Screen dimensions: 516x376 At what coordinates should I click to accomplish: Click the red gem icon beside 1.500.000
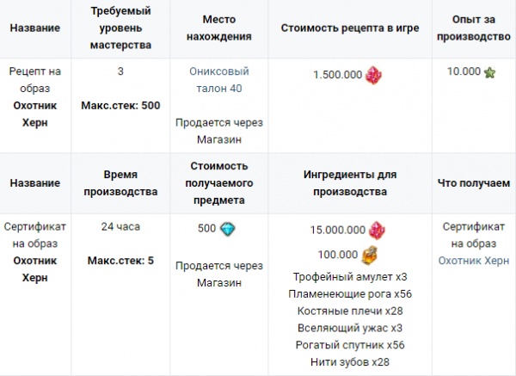tap(373, 74)
